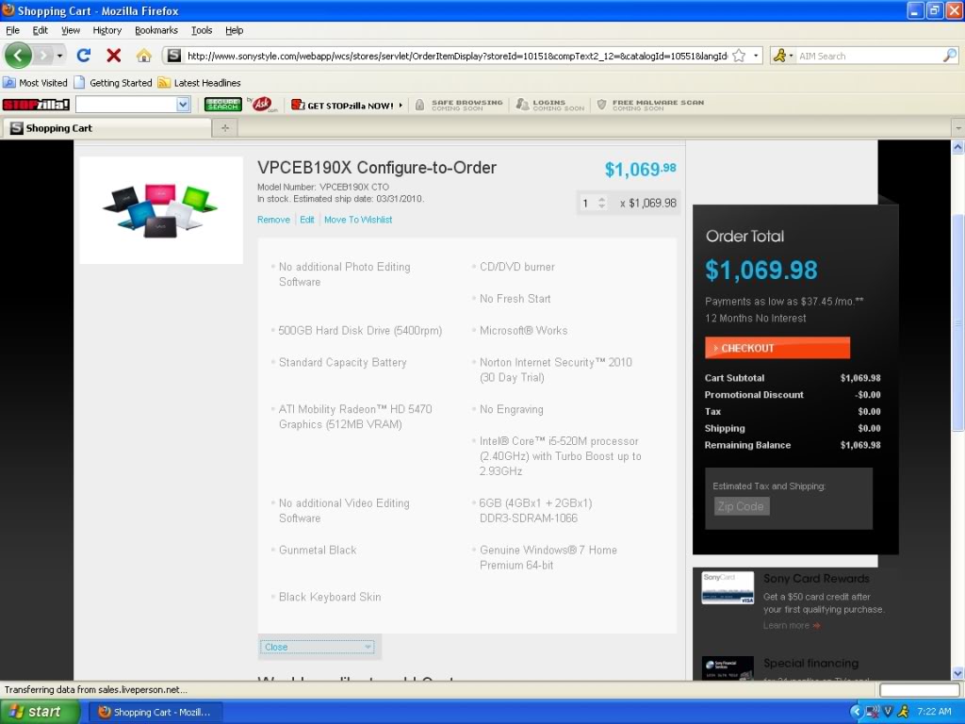Click the STOPzilla logo button
Image resolution: width=965 pixels, height=724 pixels.
click(x=36, y=105)
